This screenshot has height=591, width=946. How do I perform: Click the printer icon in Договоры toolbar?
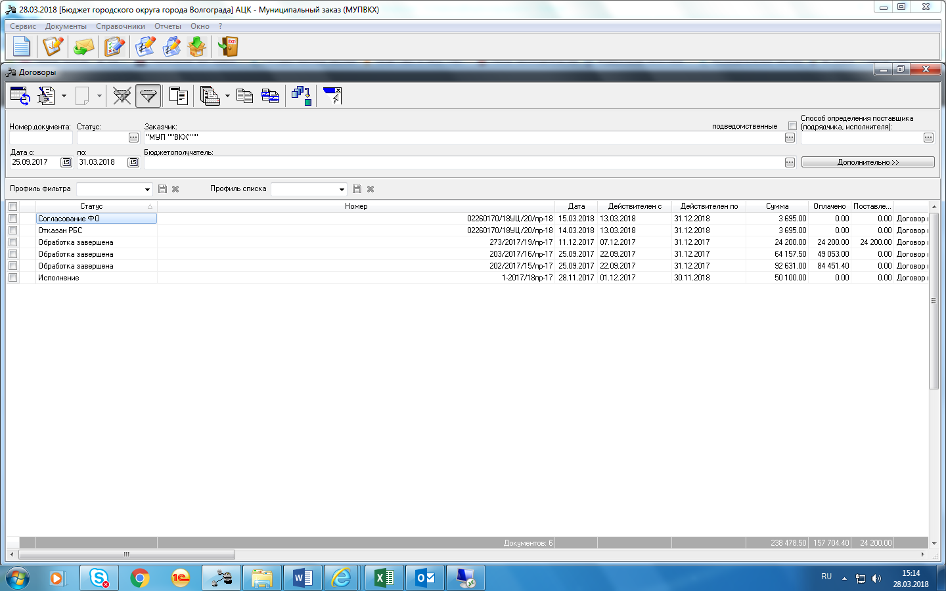tap(210, 96)
